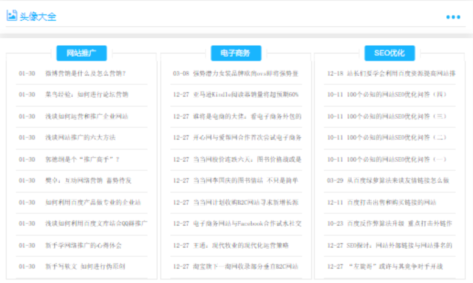473x283 pixels.
Task: Select the 网站推广 category tab
Action: pyautogui.click(x=82, y=53)
